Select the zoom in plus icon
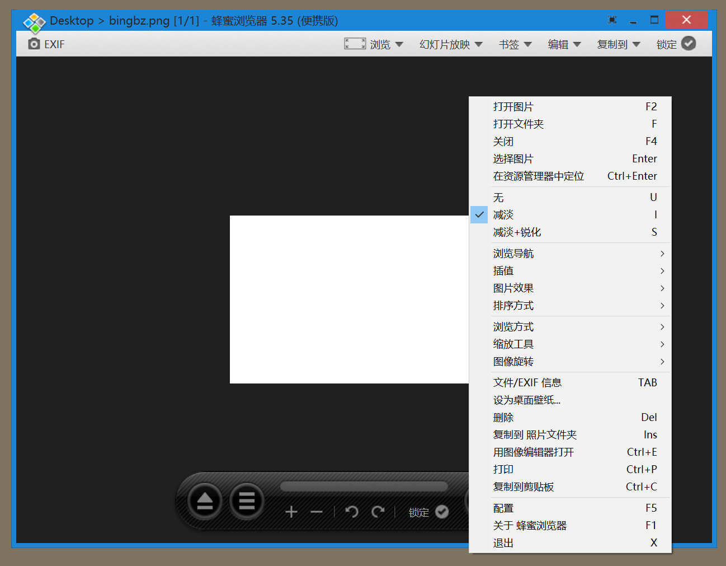The width and height of the screenshot is (726, 566). click(x=291, y=511)
